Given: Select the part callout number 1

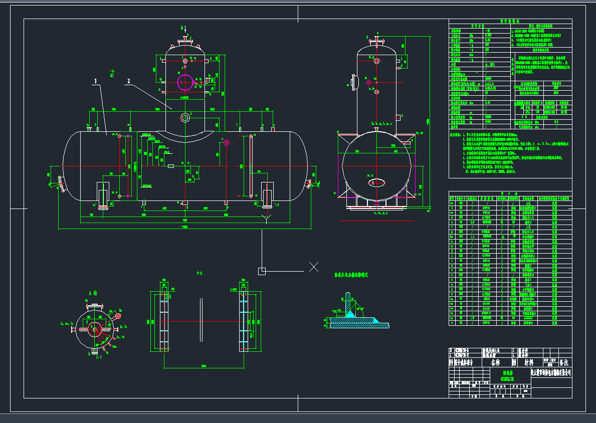Looking at the screenshot, I should (94, 80).
